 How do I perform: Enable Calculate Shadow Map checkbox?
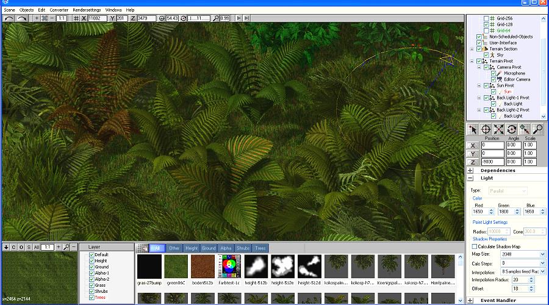[475, 246]
